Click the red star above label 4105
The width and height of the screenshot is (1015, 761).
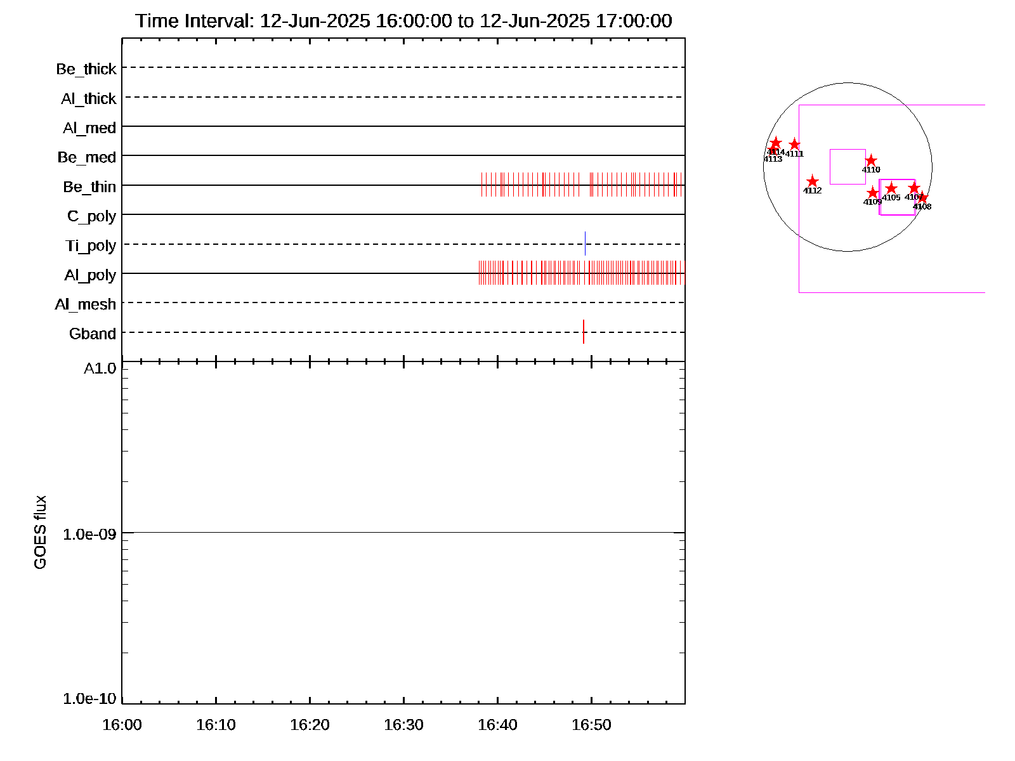891,188
